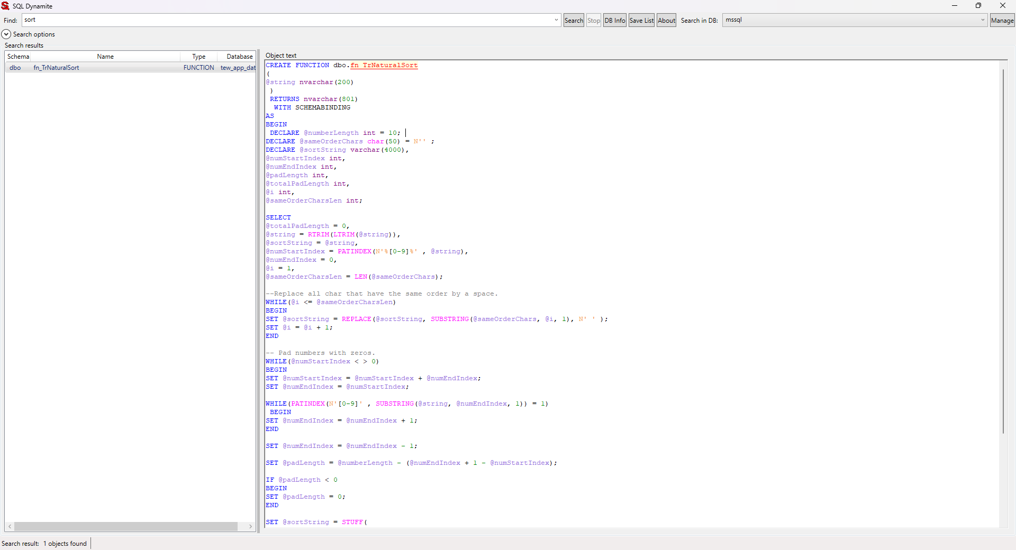Viewport: 1016px width, 550px height.
Task: Click the Save List button
Action: tap(641, 21)
